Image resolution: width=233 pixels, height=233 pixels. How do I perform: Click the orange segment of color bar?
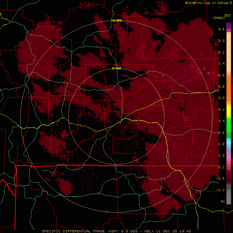tap(229, 90)
